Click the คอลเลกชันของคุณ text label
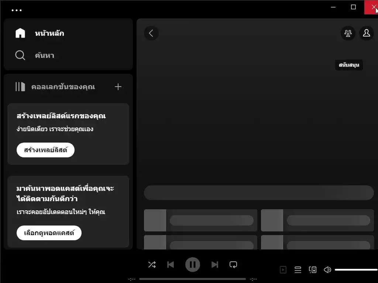Viewport: 378px width, 283px height. 63,87
